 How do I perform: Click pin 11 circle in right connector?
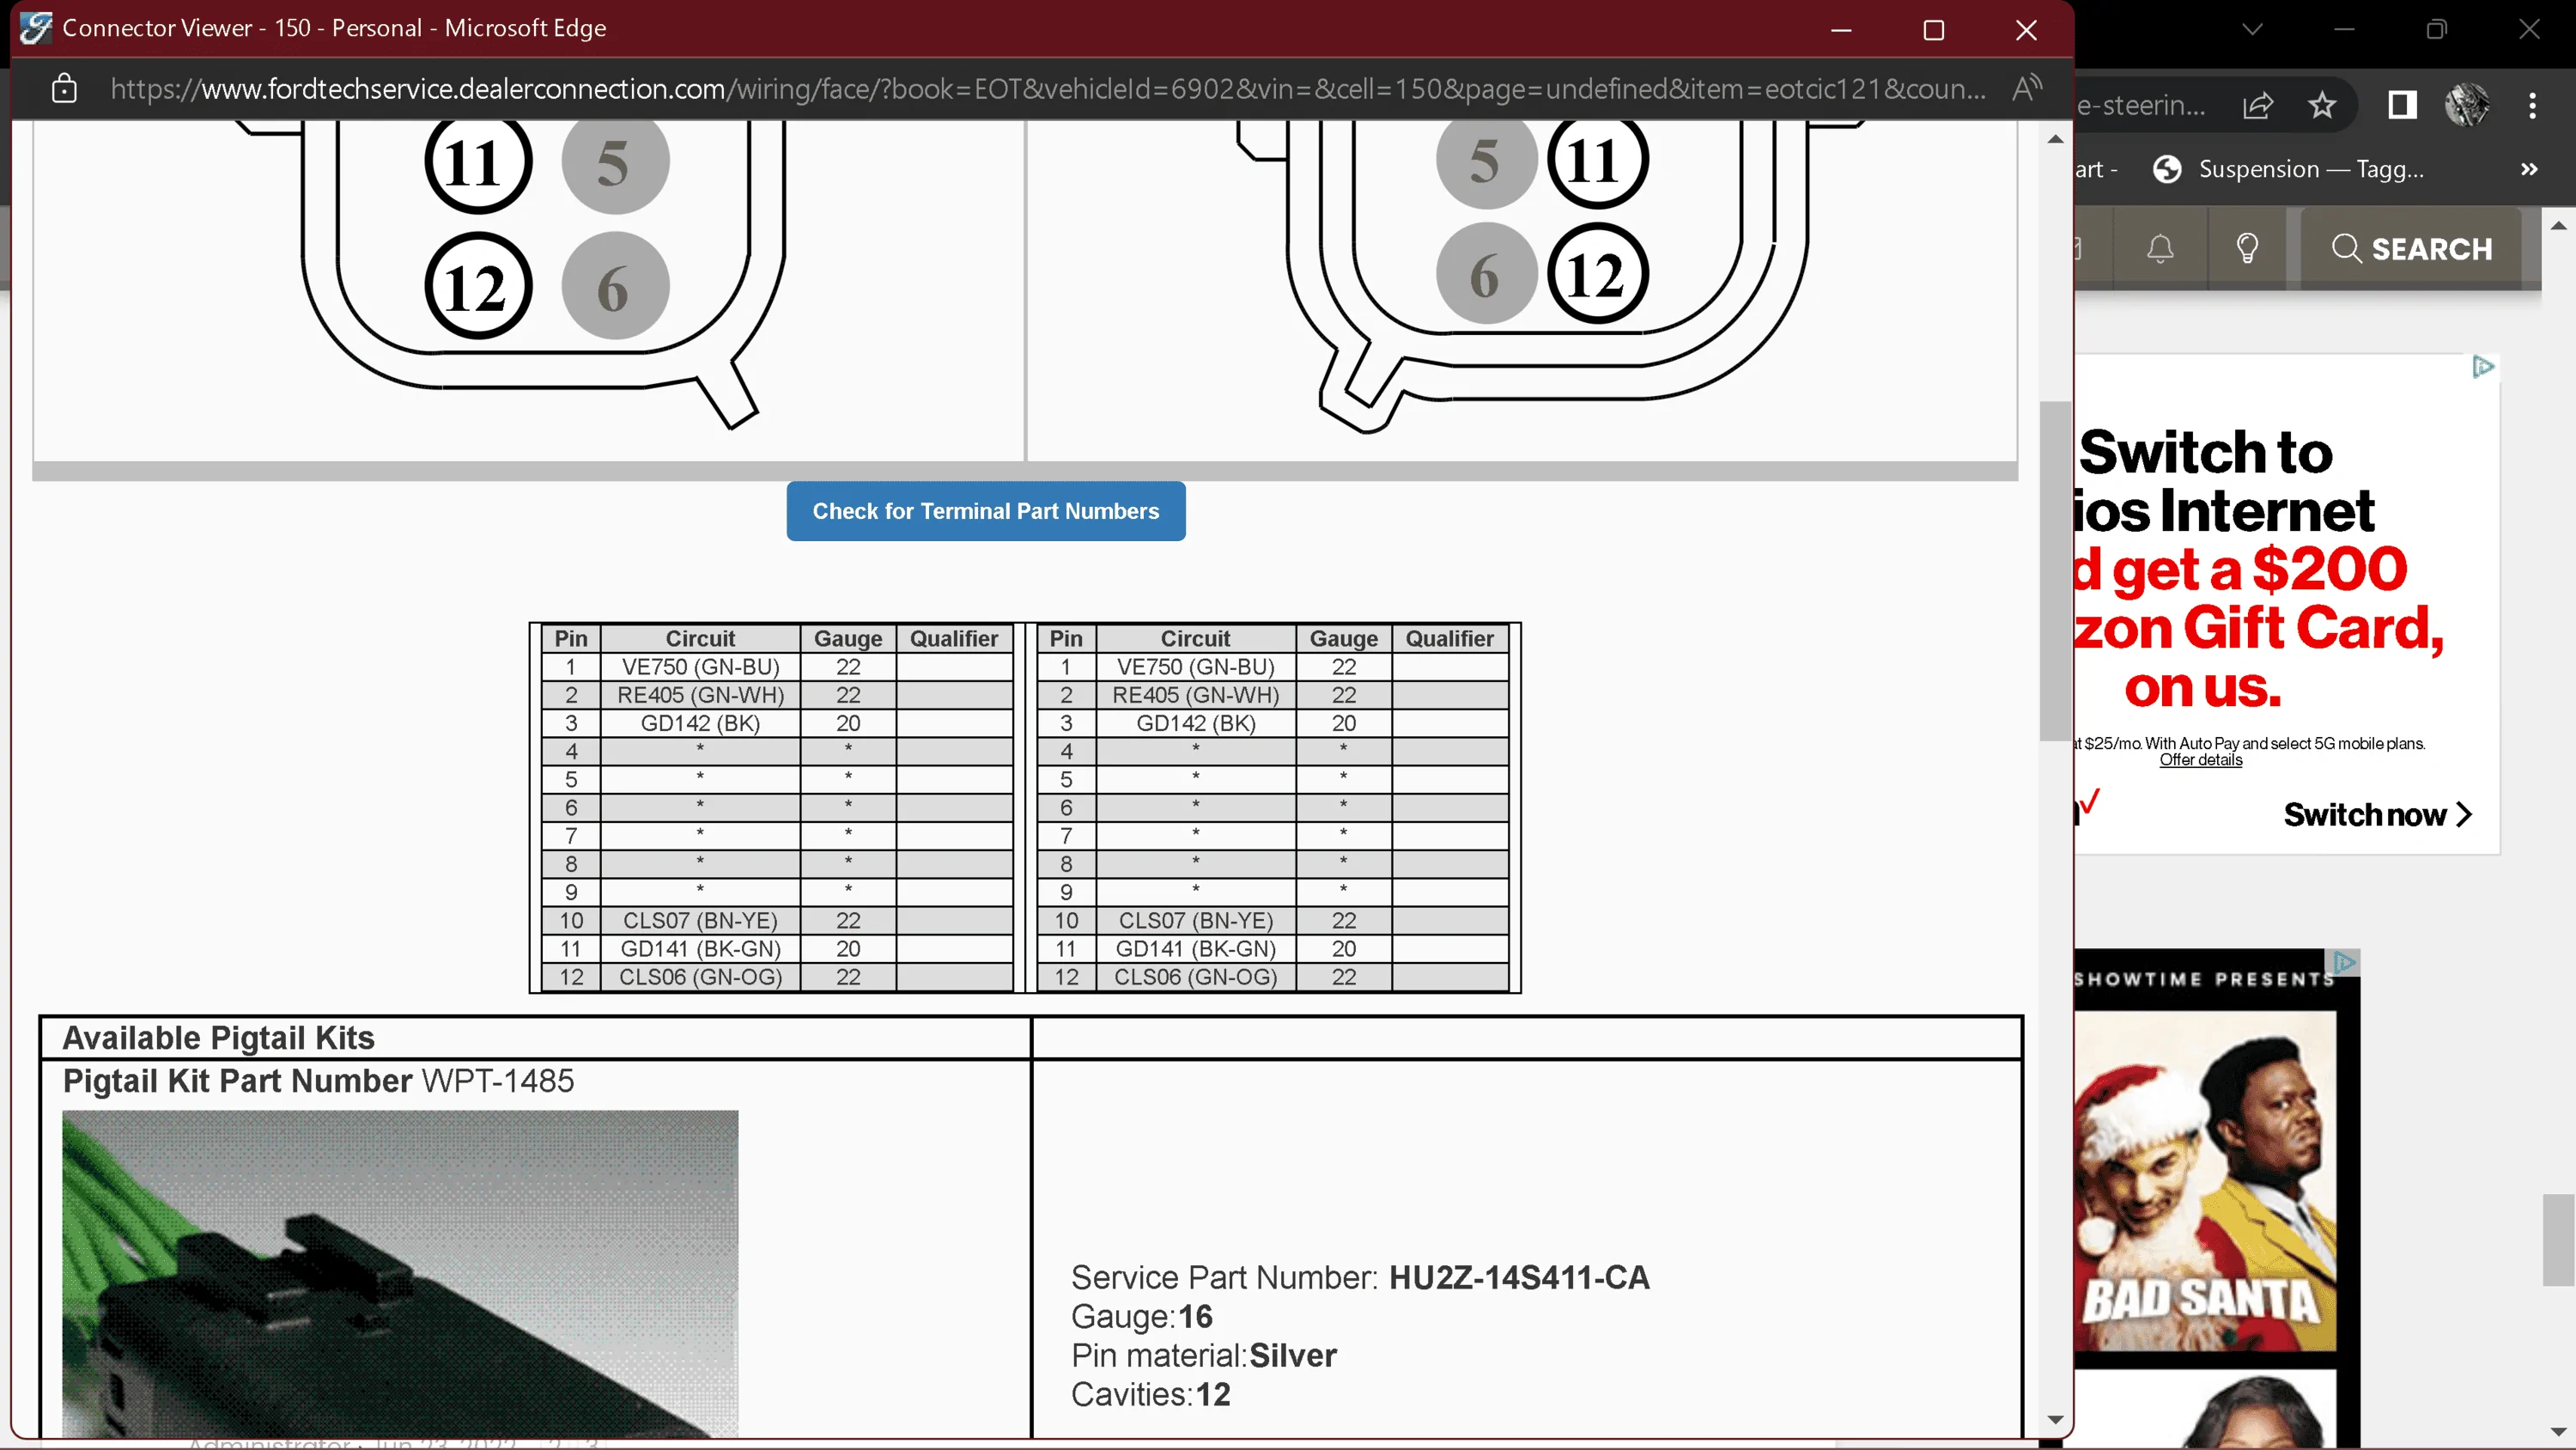(1597, 160)
